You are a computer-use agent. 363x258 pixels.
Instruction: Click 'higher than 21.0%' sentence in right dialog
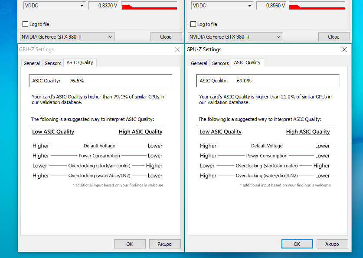click(x=265, y=99)
